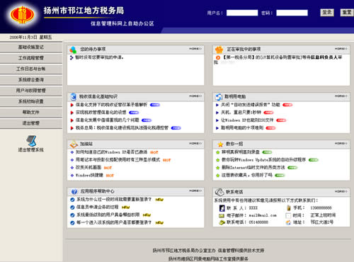
Task: Click the 重置 reset button
Action: [x=347, y=13]
